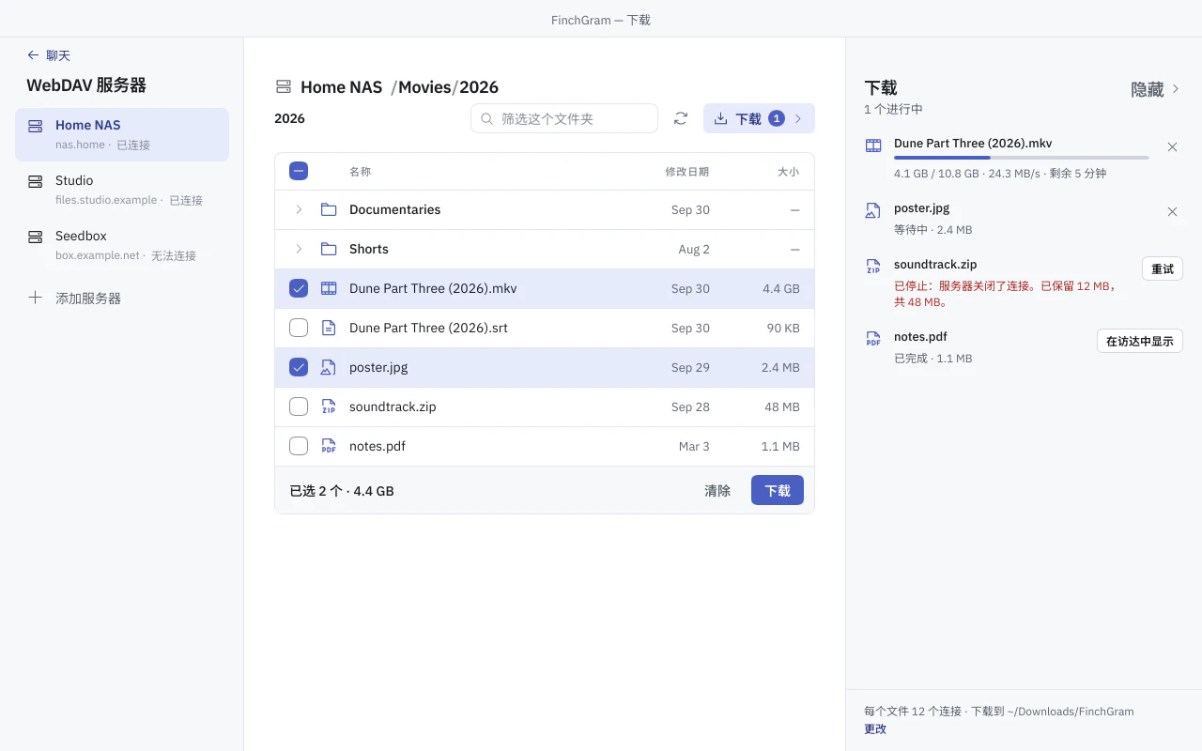1202x751 pixels.
Task: Uncheck Dune Part Three (2026).mkv
Action: click(x=299, y=288)
